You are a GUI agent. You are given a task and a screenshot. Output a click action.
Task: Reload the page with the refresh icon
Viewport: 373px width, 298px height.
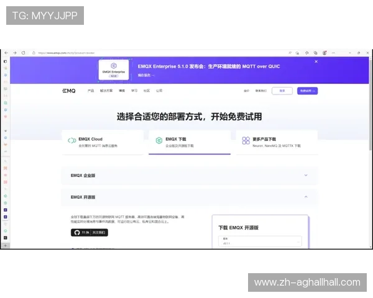click(24, 53)
